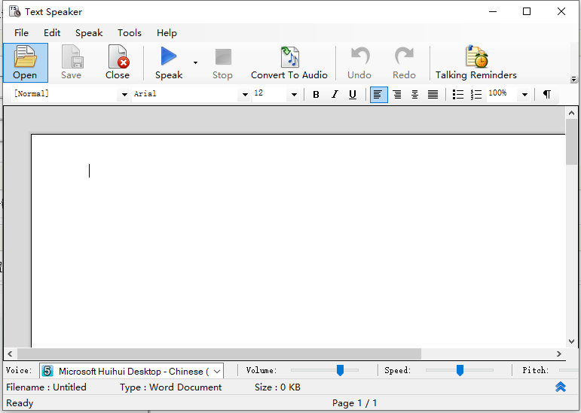Start reading with the blue Speak button
Screen dimensions: 581x413
(169, 62)
